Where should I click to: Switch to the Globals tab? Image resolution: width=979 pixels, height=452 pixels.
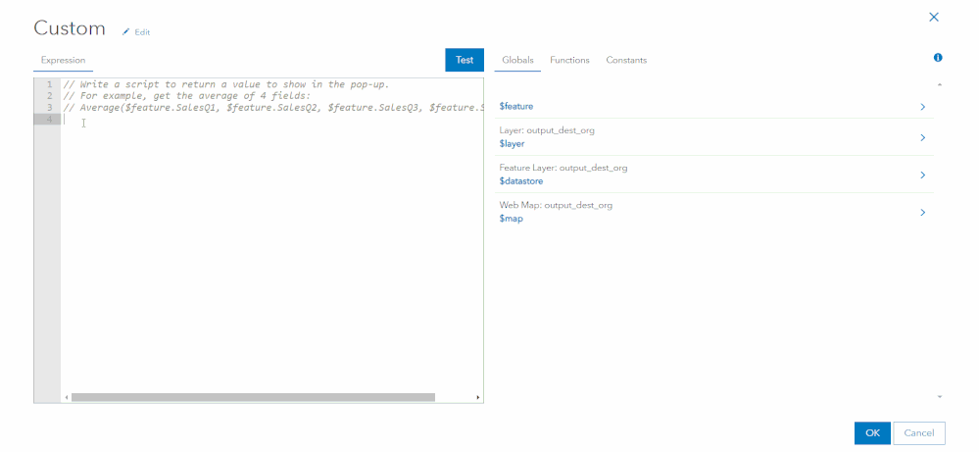(517, 60)
